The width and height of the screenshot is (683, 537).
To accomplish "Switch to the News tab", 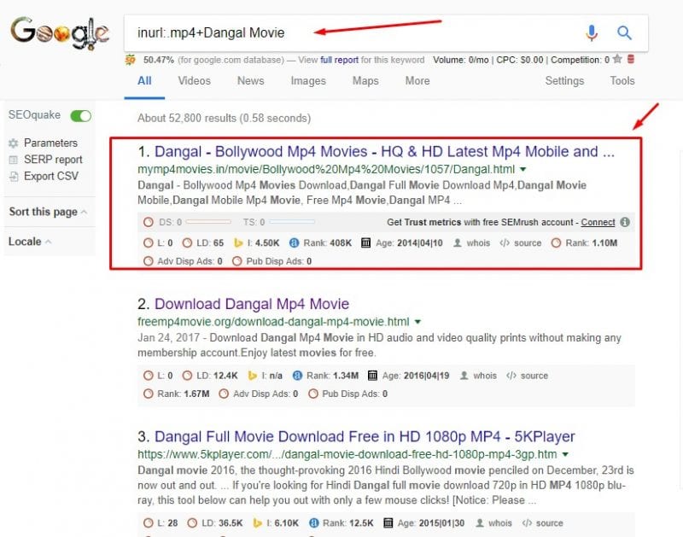I will pos(250,80).
